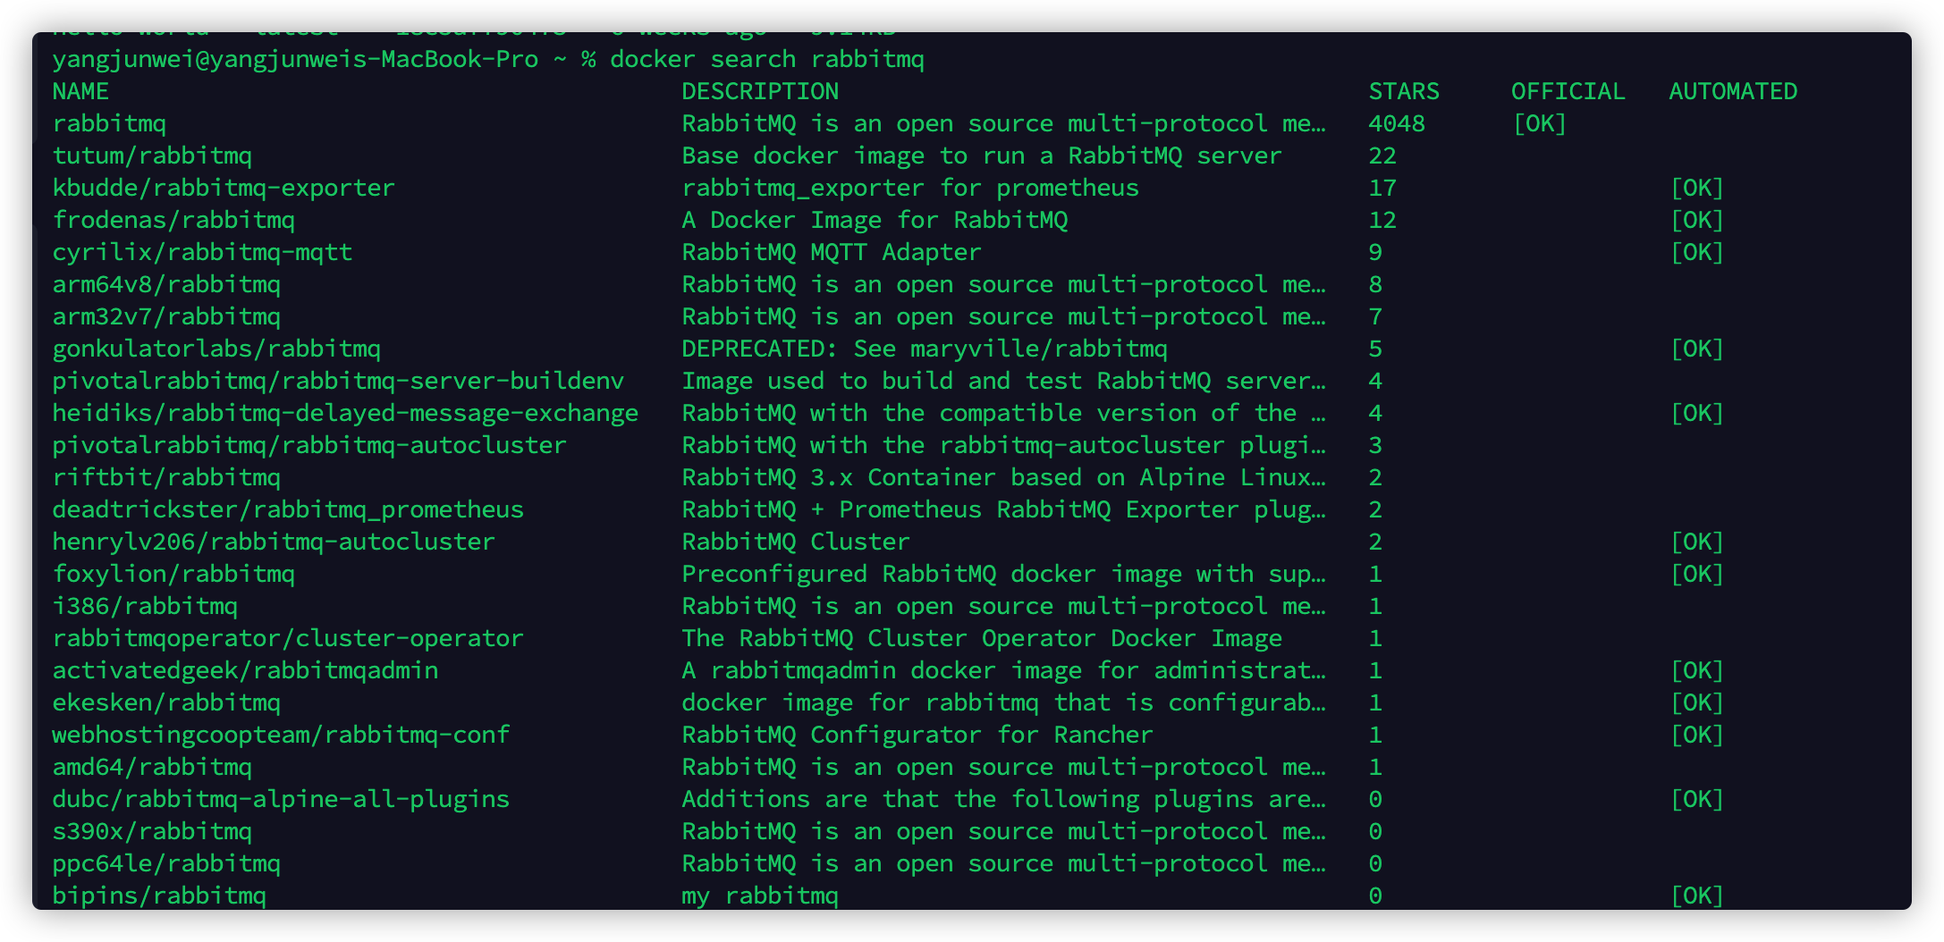Click the rabbitmqoperator/cluster-operator image name
1944x942 pixels.
pos(288,638)
